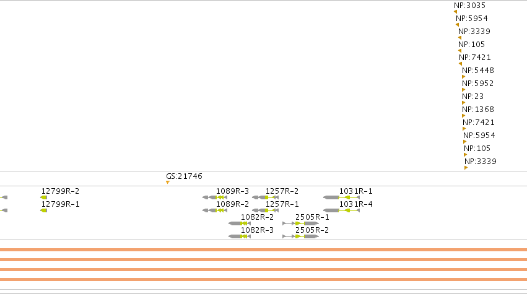Select the NP:3035 feature label
The width and height of the screenshot is (527, 294).
click(x=469, y=6)
